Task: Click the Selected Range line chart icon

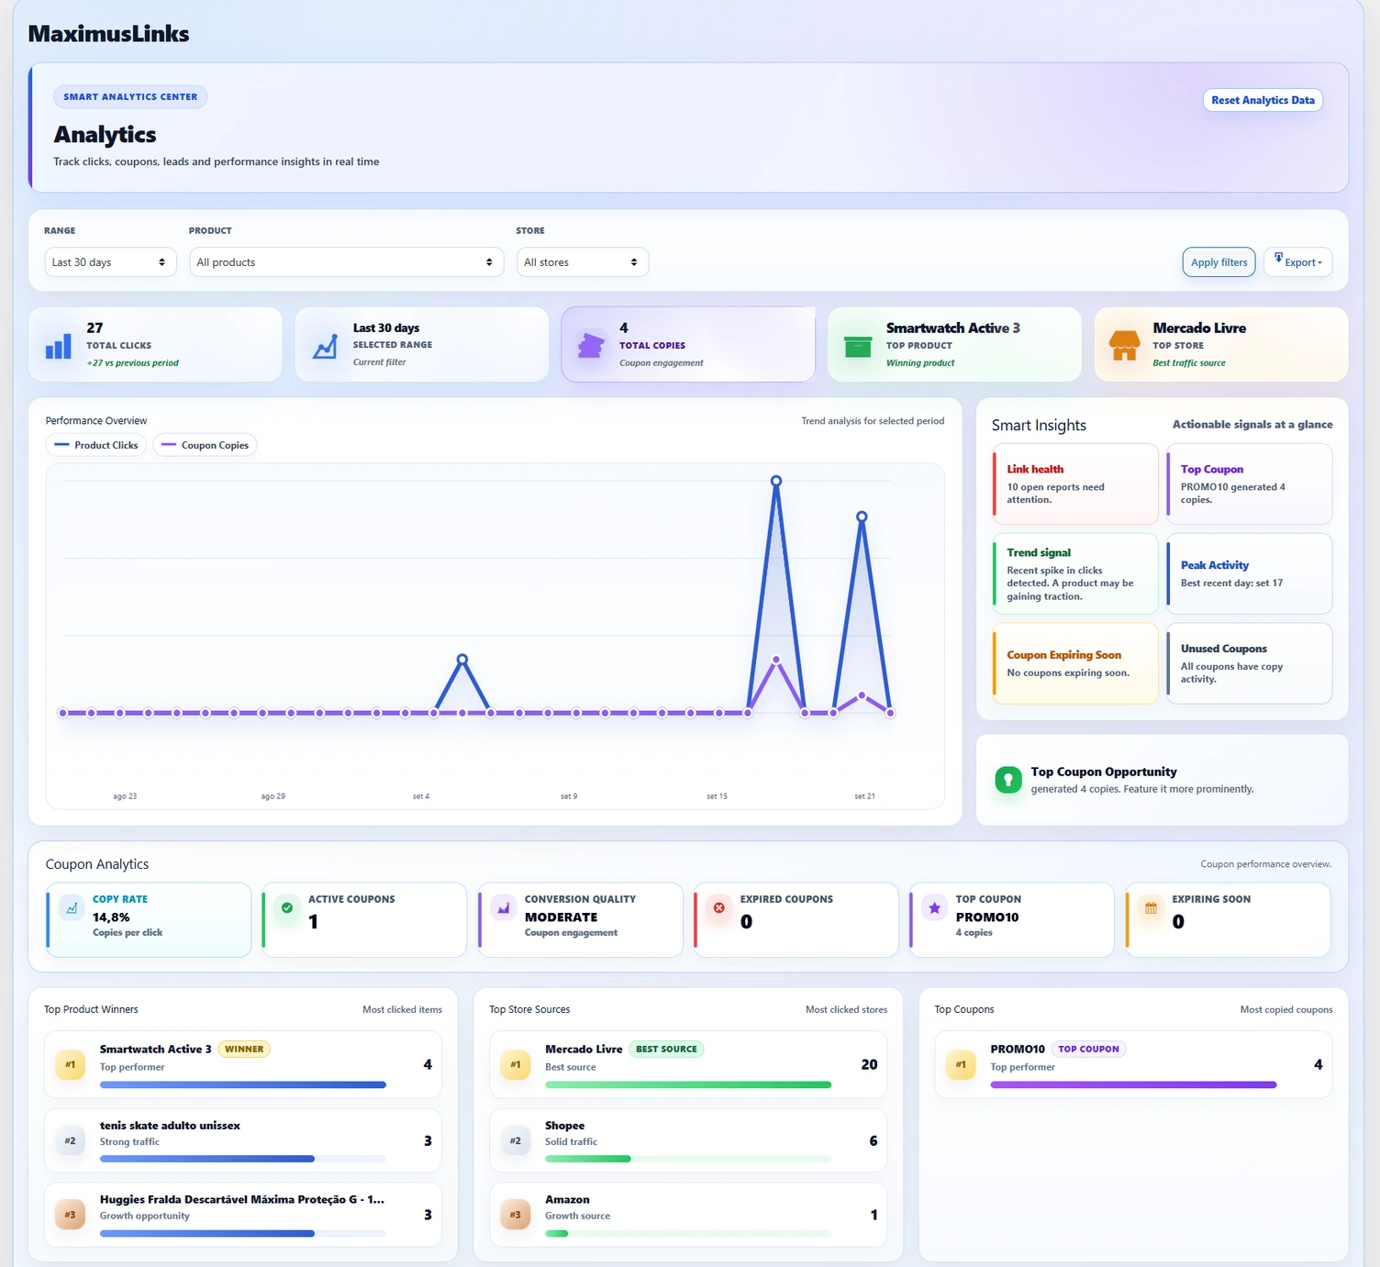Action: pyautogui.click(x=325, y=346)
